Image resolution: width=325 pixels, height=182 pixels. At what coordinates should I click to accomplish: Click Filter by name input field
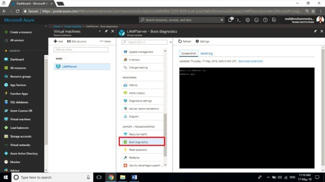tap(81, 50)
